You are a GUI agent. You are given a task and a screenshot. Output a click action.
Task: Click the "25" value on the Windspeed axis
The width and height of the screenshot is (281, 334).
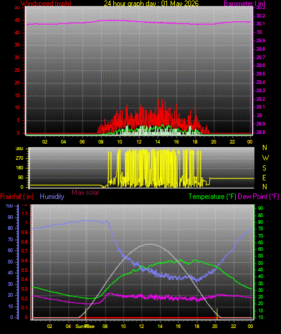(x=17, y=71)
